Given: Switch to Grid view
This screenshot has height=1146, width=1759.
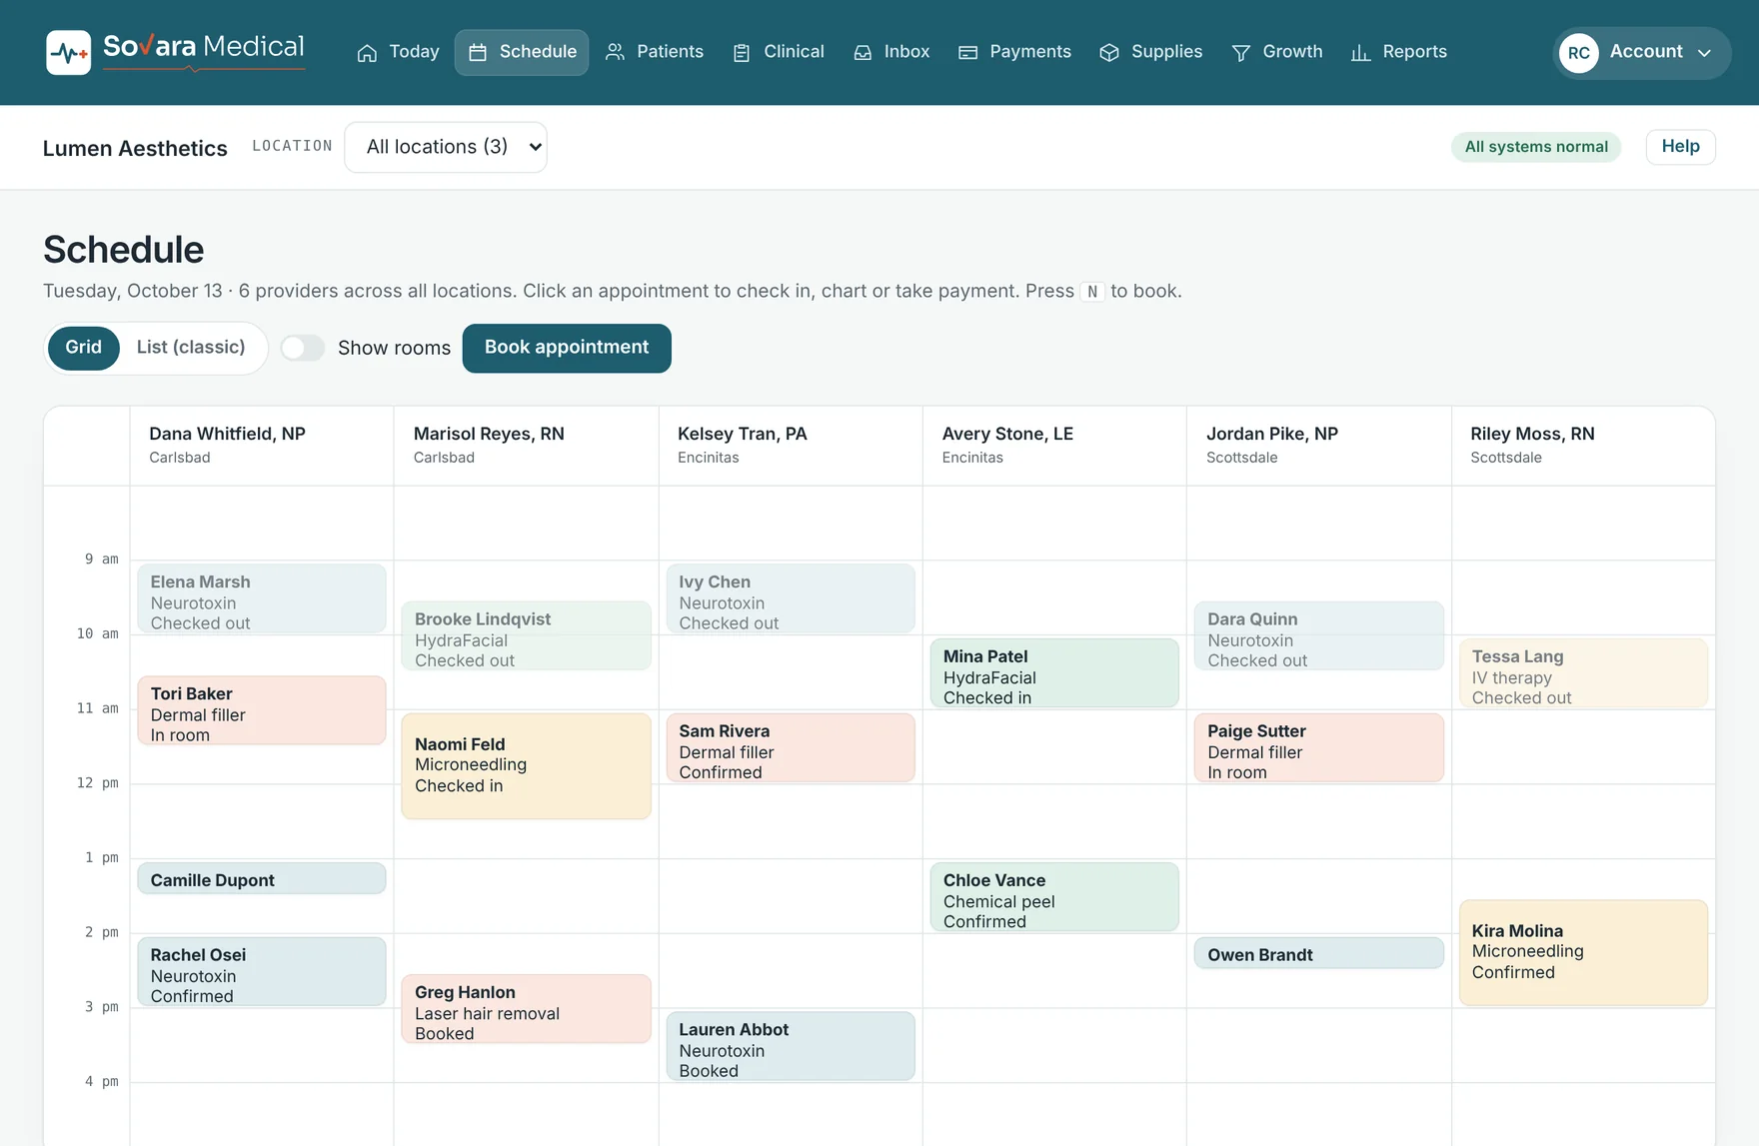Looking at the screenshot, I should [84, 348].
